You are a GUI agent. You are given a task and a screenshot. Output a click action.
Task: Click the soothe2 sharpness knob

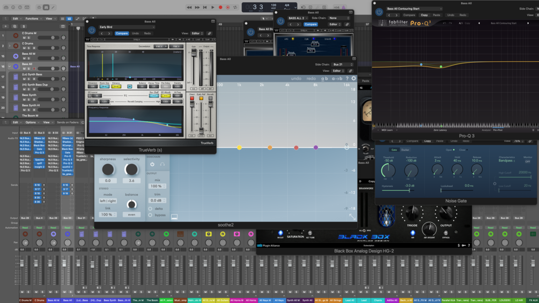pyautogui.click(x=108, y=169)
